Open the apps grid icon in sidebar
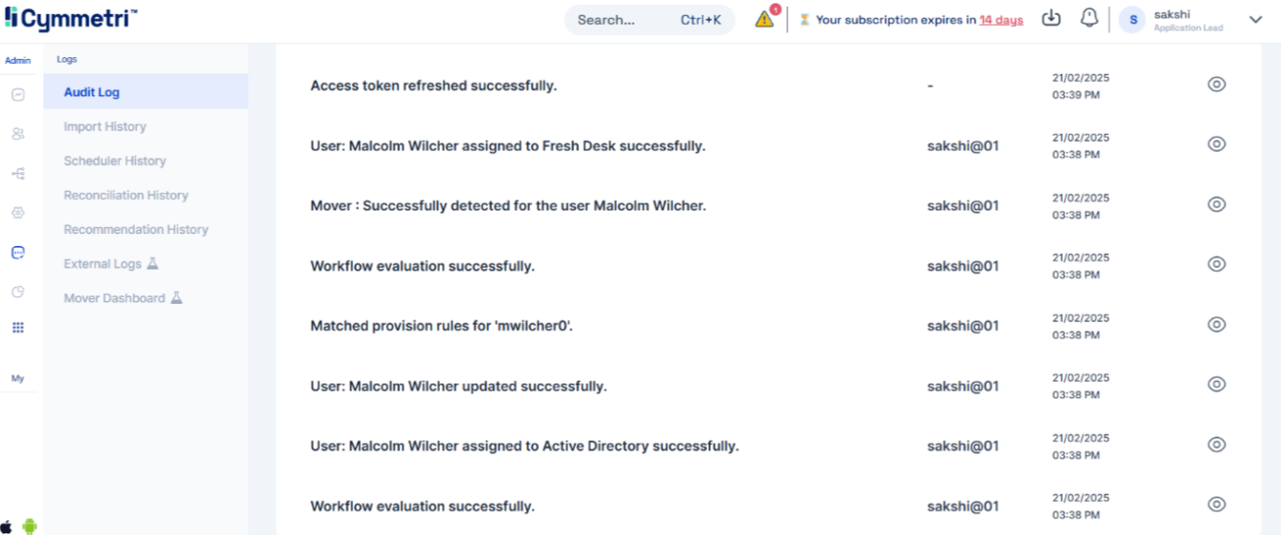The width and height of the screenshot is (1281, 535). pyautogui.click(x=17, y=328)
